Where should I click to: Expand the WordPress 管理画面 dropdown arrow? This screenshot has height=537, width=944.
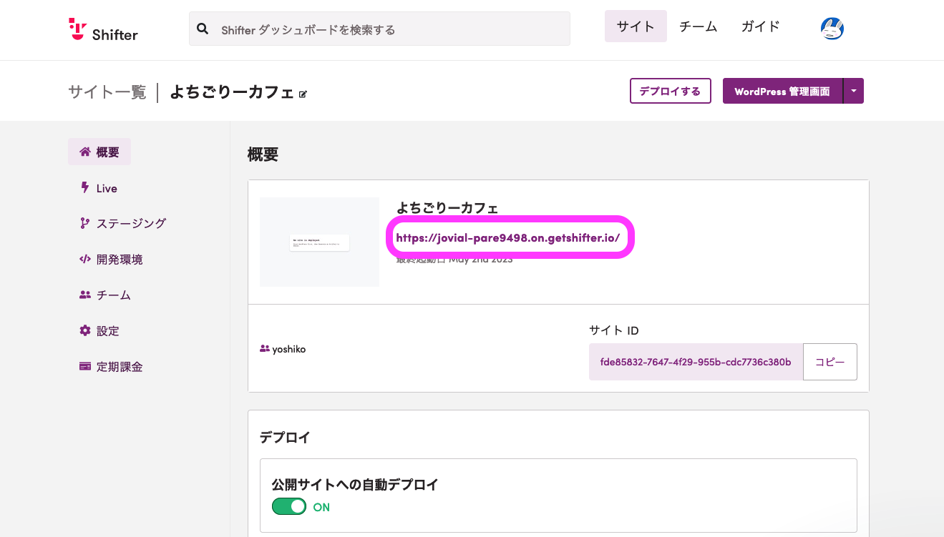point(854,91)
